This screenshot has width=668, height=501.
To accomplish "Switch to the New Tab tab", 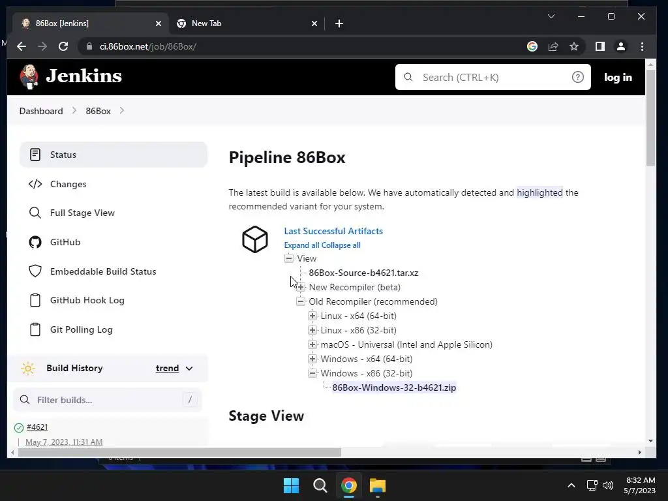I will [x=246, y=23].
